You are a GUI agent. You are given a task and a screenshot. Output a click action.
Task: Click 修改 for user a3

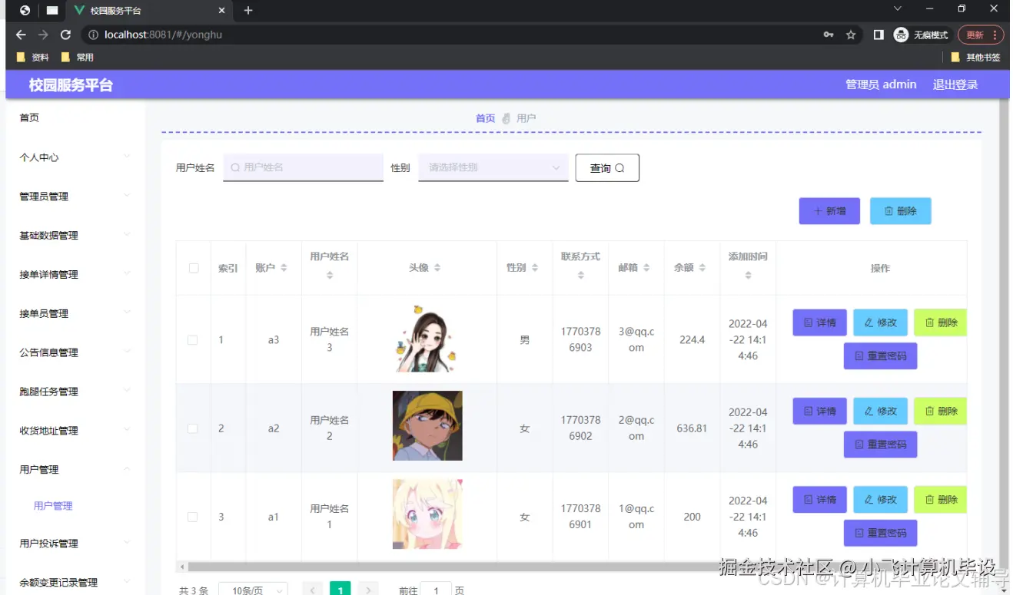(880, 322)
